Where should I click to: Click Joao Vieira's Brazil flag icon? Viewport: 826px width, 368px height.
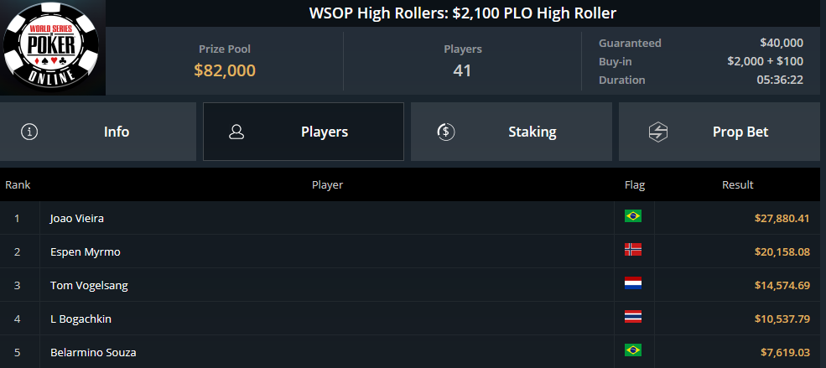click(x=632, y=215)
